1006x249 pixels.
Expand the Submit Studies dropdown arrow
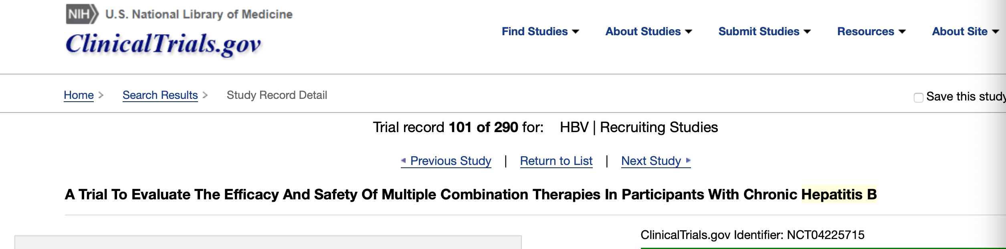coord(808,32)
